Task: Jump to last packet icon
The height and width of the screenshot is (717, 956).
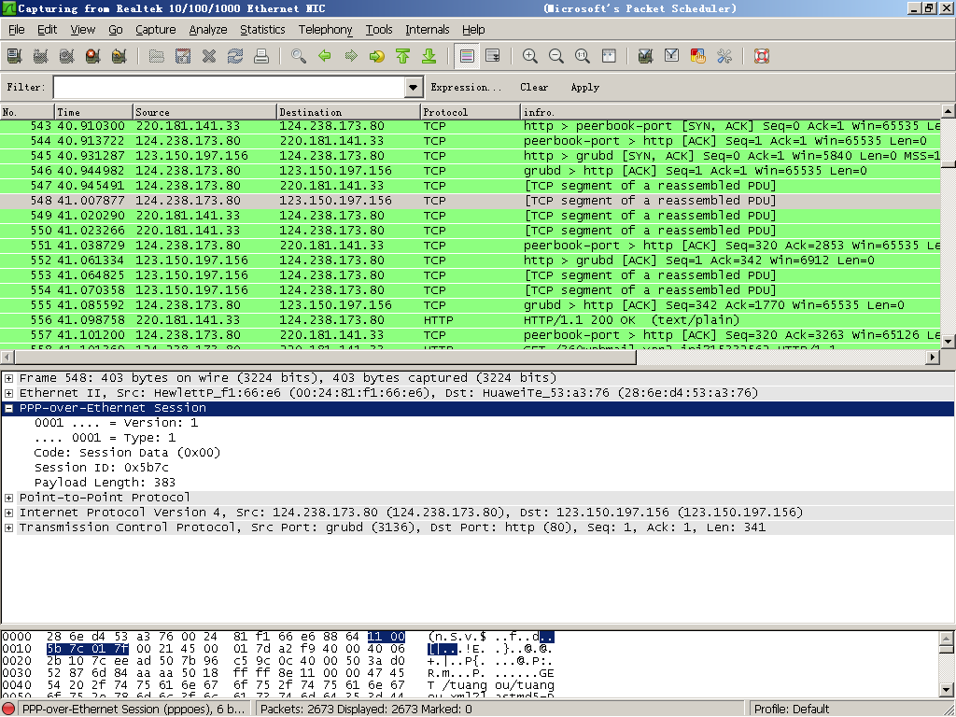Action: point(429,56)
